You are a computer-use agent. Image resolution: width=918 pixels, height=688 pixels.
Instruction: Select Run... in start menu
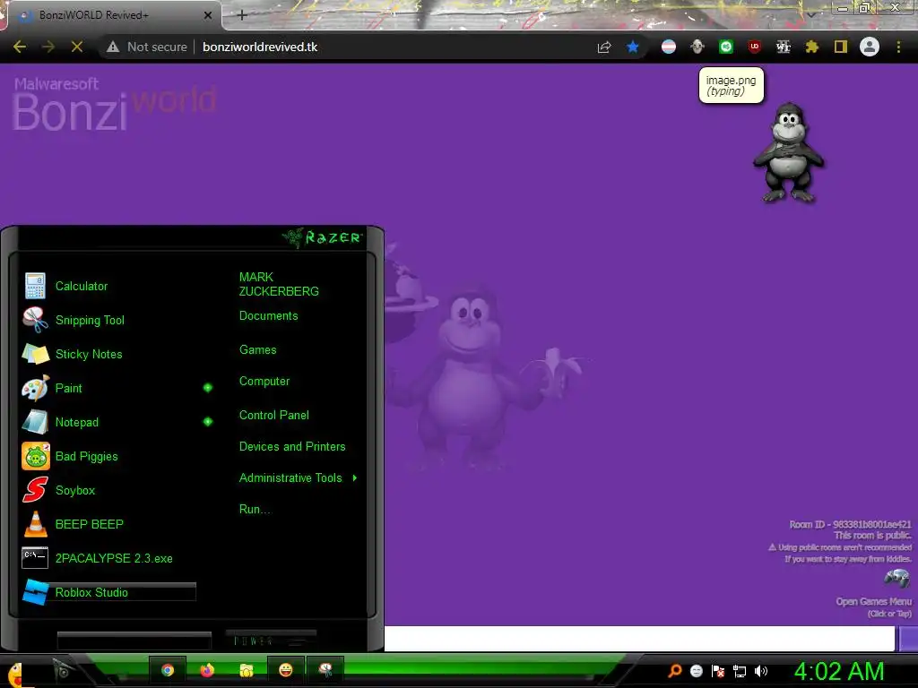coord(255,510)
